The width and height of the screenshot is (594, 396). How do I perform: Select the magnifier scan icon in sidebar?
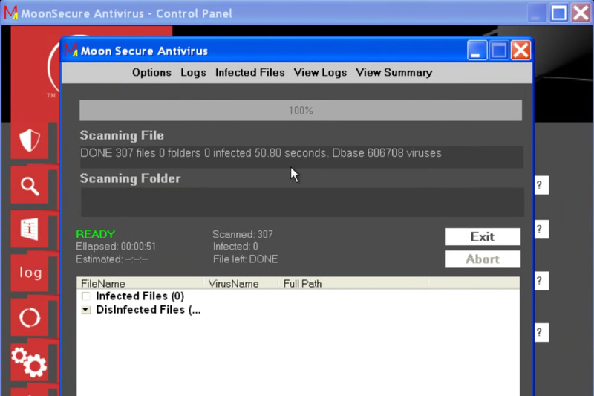point(30,186)
